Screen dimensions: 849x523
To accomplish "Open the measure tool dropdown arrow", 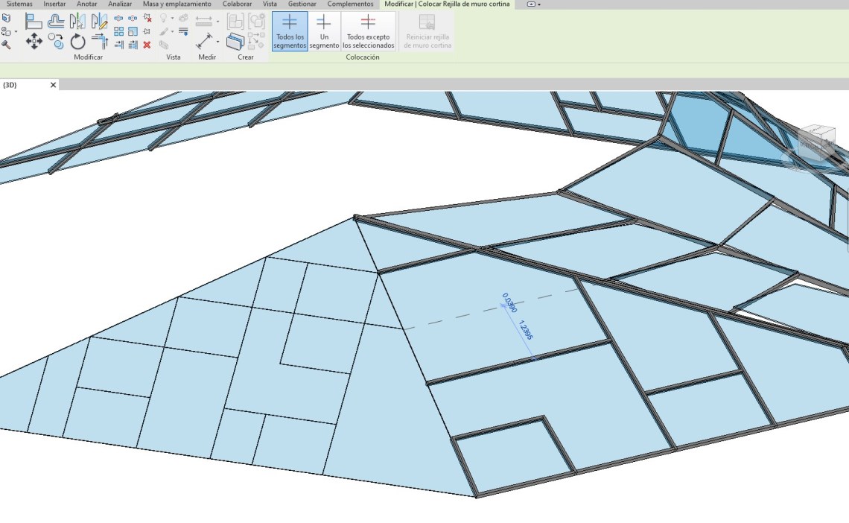I will click(217, 41).
